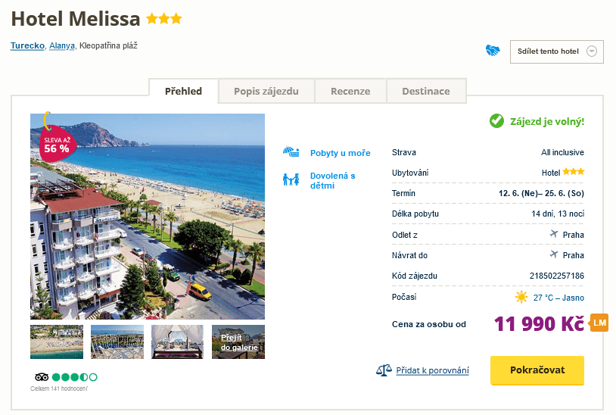Click the sun weather icon
Viewport: 616px width, 415px height.
point(521,297)
